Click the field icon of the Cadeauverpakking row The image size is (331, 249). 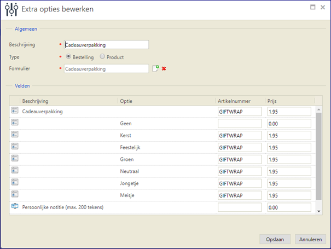click(15, 110)
